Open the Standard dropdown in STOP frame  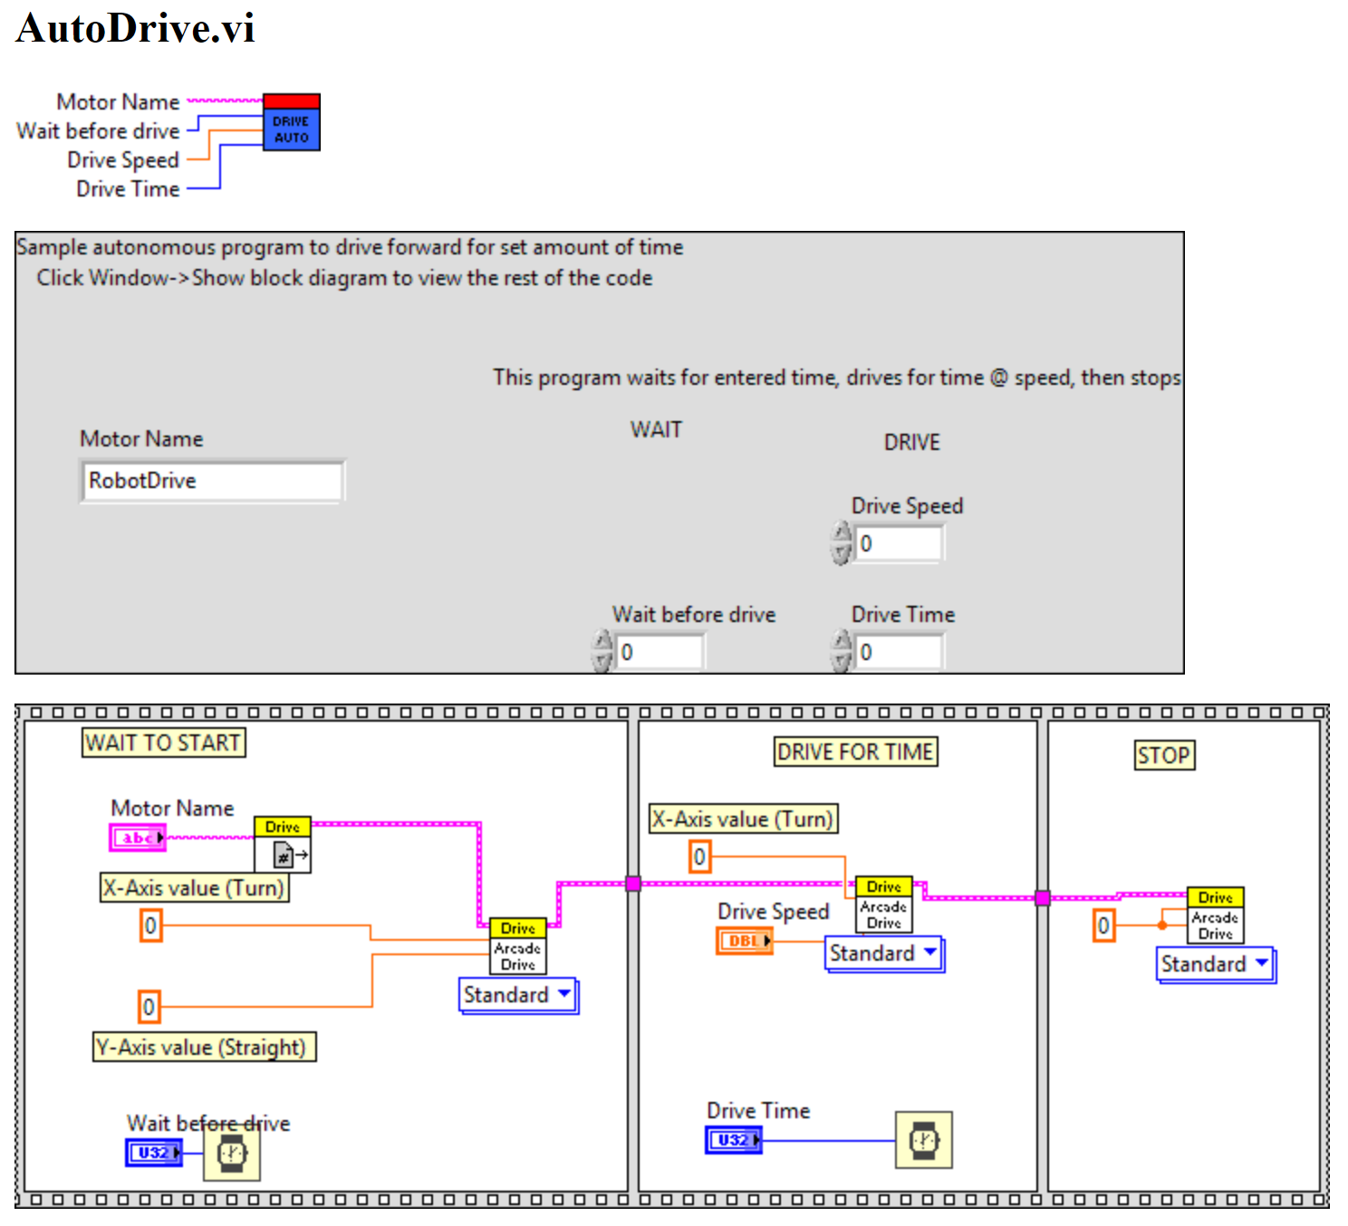(x=1216, y=964)
